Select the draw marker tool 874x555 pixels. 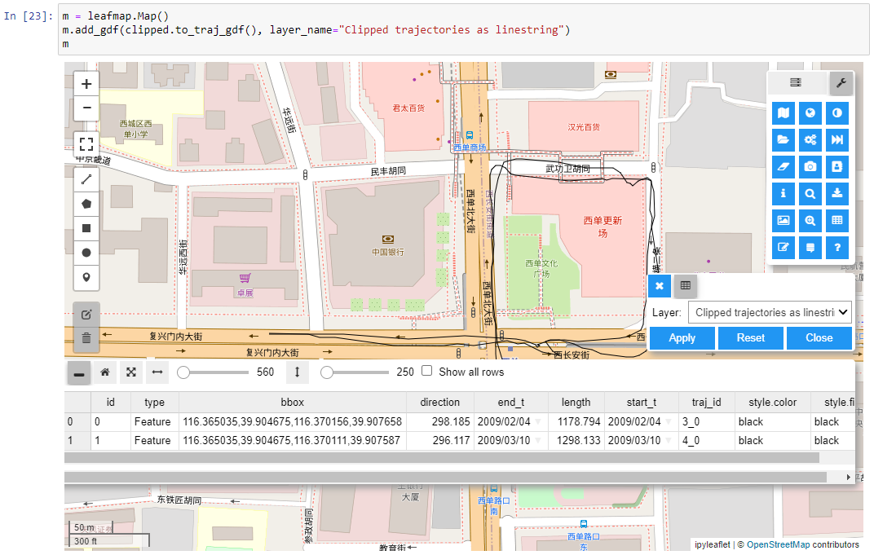(x=86, y=277)
